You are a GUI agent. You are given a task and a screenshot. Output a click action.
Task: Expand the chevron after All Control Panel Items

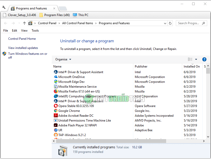(x=96, y=23)
